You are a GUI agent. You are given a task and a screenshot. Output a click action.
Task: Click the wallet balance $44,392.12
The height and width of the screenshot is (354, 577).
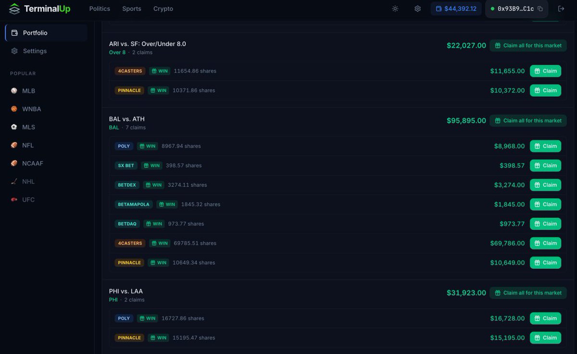pyautogui.click(x=456, y=9)
